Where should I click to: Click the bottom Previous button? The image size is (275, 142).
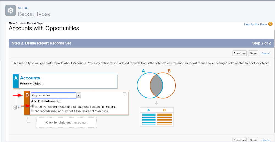[240, 140]
